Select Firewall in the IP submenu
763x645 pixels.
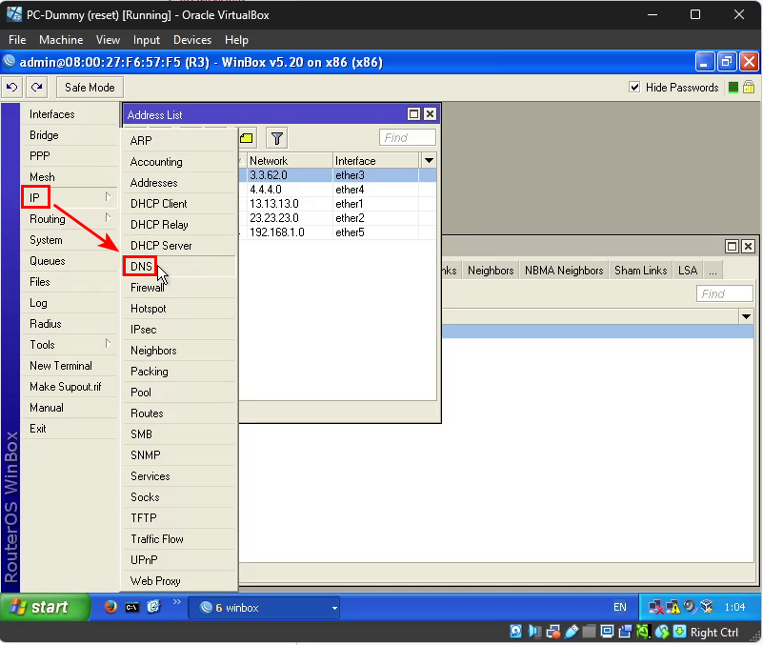(180, 287)
